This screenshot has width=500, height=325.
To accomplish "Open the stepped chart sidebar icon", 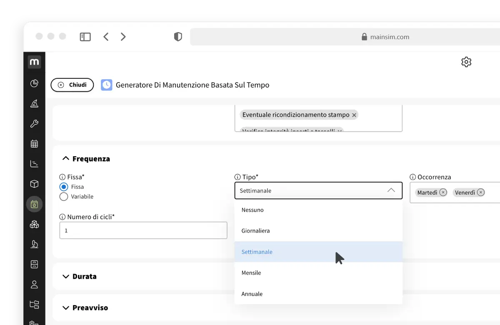I will pos(34,164).
